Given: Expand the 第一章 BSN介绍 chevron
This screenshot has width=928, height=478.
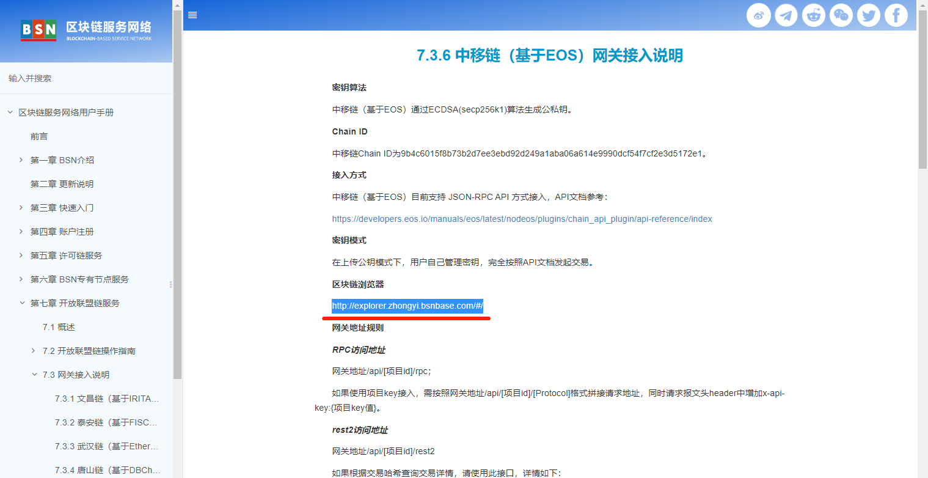Looking at the screenshot, I should [x=22, y=160].
